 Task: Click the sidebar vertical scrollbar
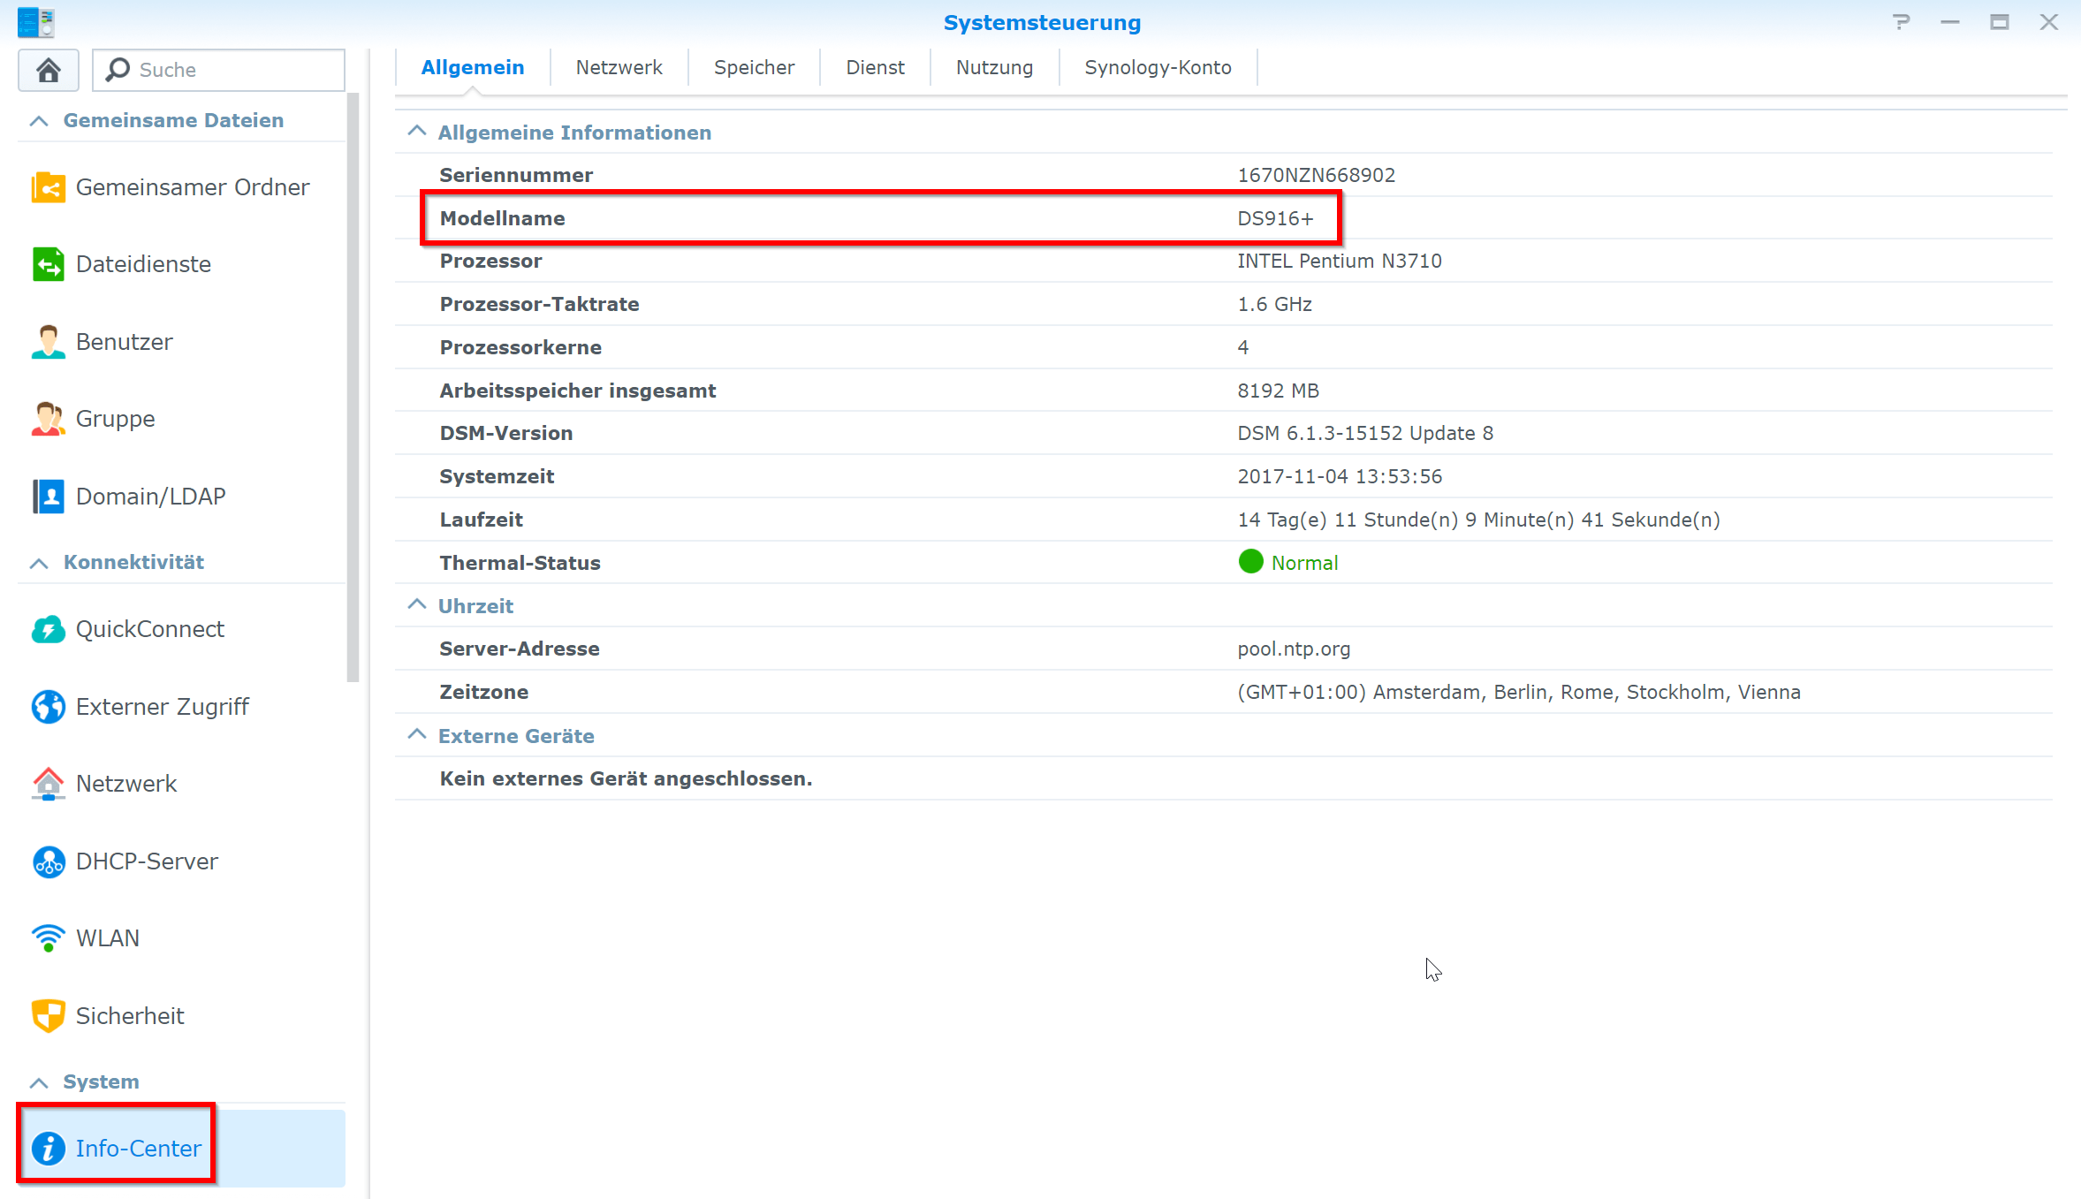coord(353,389)
